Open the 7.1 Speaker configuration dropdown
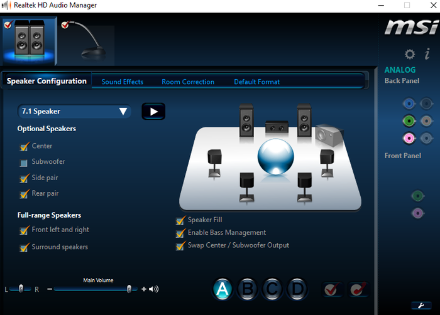 tap(74, 112)
